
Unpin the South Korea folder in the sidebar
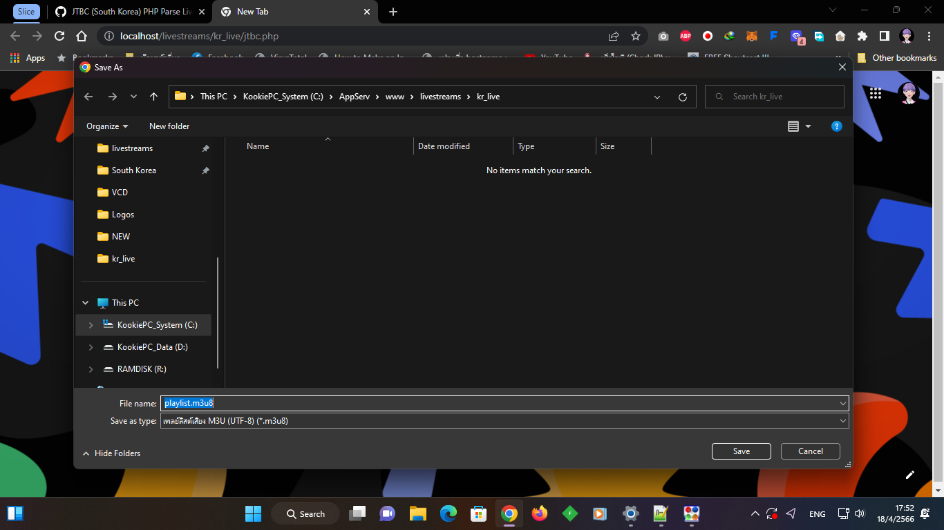(x=205, y=170)
